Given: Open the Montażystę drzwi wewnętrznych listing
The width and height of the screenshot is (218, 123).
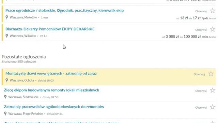Looking at the screenshot, I should coord(51,73).
